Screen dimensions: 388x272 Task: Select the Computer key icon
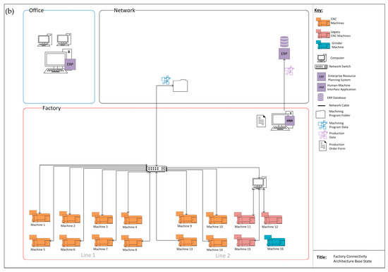point(322,58)
